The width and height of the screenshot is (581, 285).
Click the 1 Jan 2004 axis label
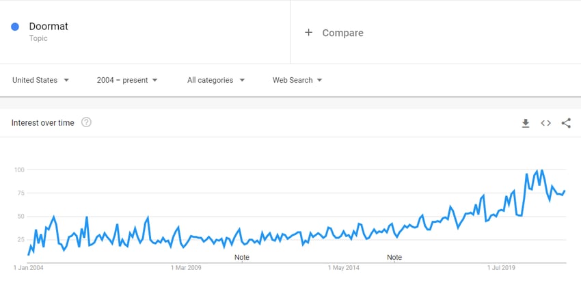point(29,268)
